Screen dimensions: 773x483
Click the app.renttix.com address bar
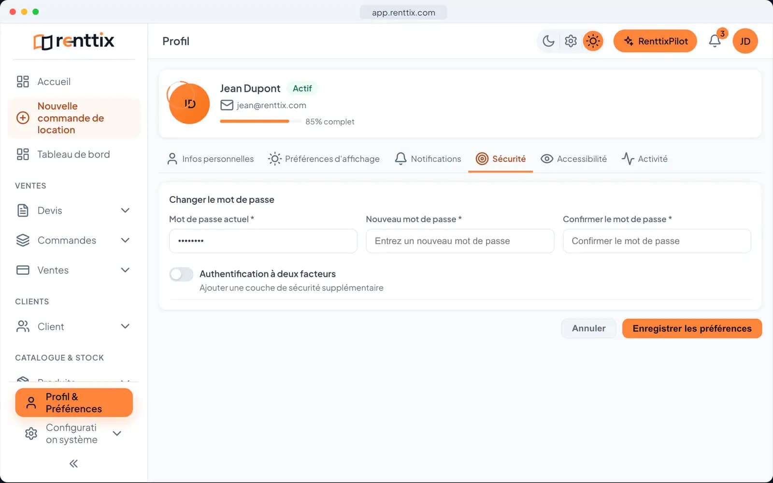point(403,13)
